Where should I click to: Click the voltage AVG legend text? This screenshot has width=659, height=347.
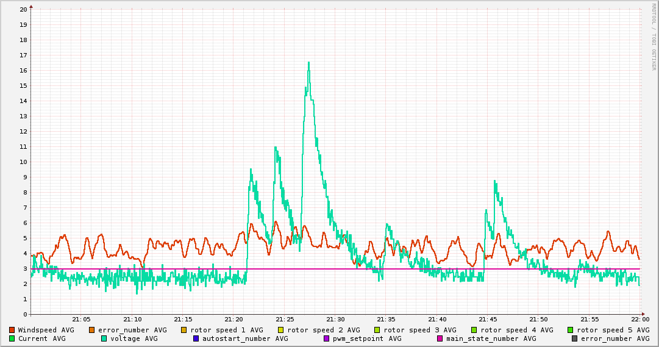click(134, 338)
